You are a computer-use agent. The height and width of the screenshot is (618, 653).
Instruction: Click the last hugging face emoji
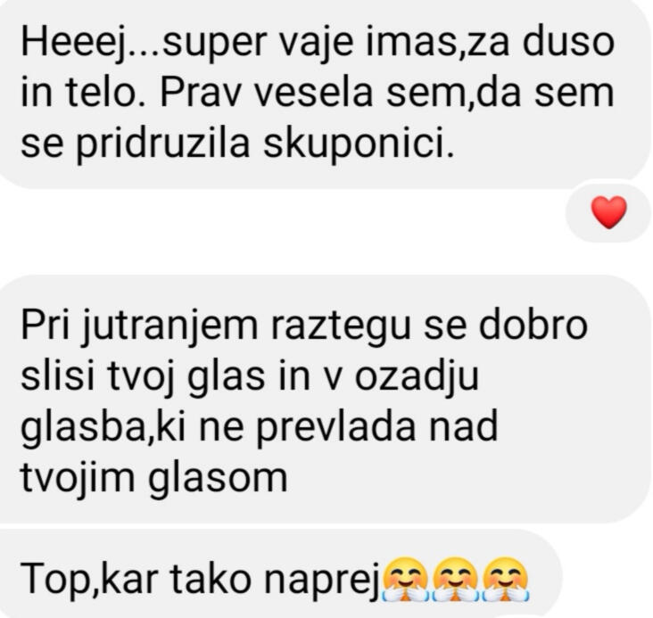point(506,580)
